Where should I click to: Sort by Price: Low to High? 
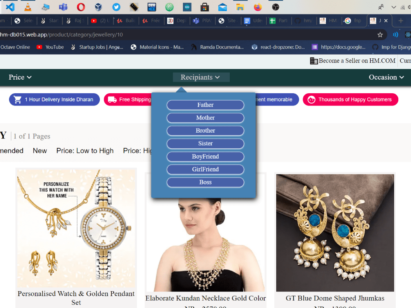tap(85, 151)
